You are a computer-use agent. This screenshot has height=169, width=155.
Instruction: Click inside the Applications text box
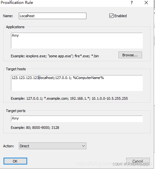pos(77,40)
